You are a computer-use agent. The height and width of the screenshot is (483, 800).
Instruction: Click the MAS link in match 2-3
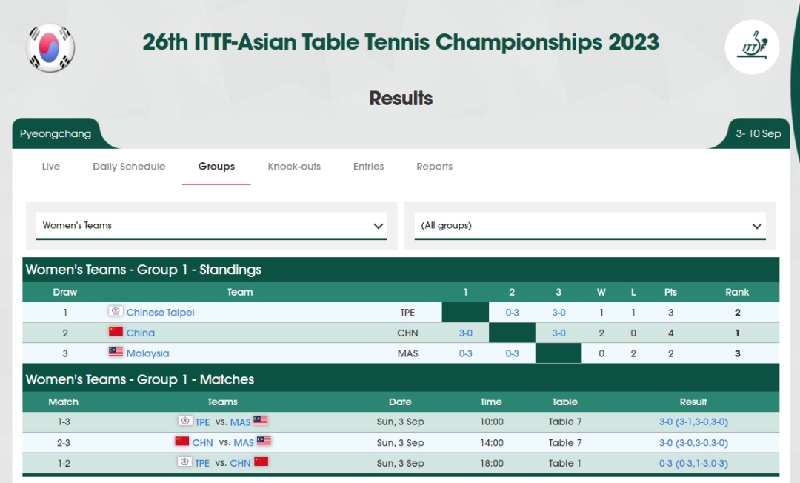click(x=244, y=443)
